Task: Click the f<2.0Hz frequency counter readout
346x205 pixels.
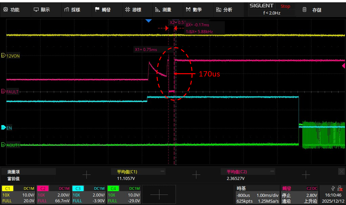Action: coord(272,13)
